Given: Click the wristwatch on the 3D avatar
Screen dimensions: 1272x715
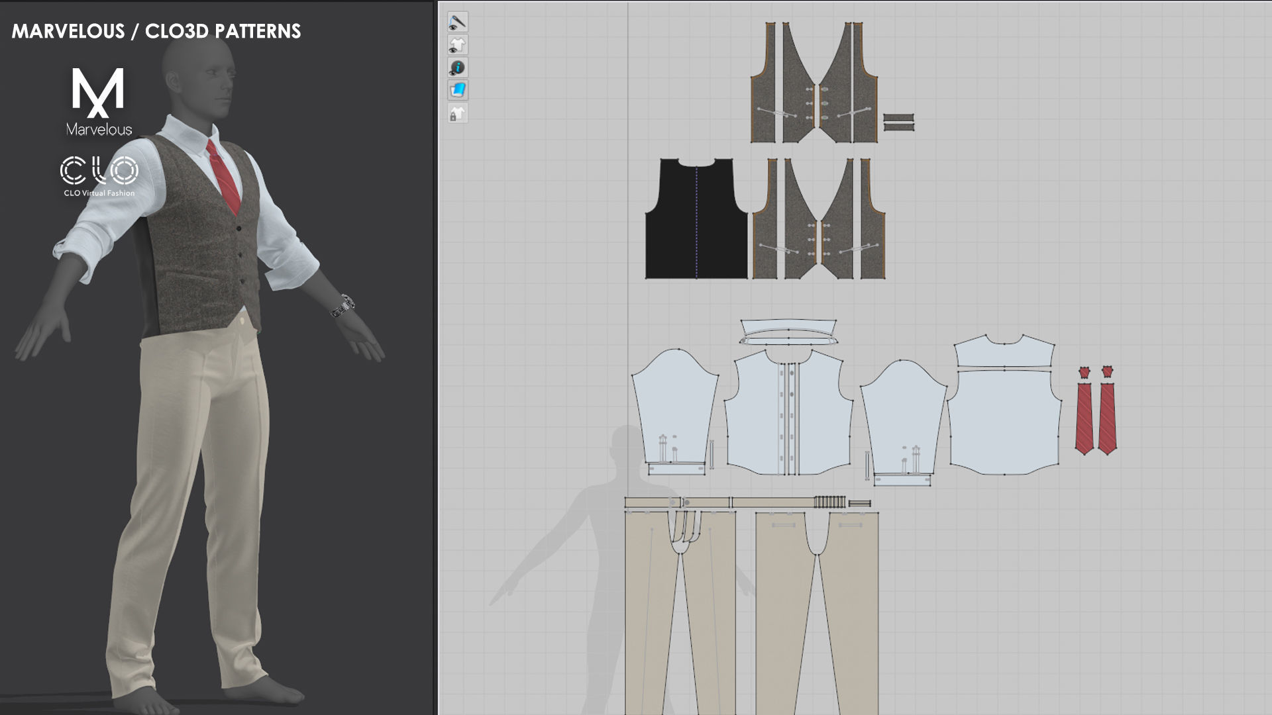Looking at the screenshot, I should pyautogui.click(x=343, y=306).
